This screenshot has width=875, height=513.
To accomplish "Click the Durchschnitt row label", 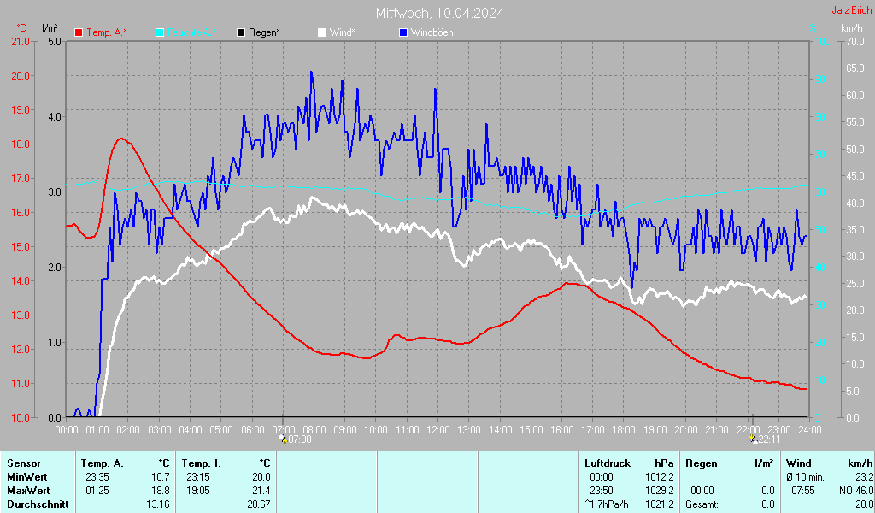I will (x=37, y=504).
